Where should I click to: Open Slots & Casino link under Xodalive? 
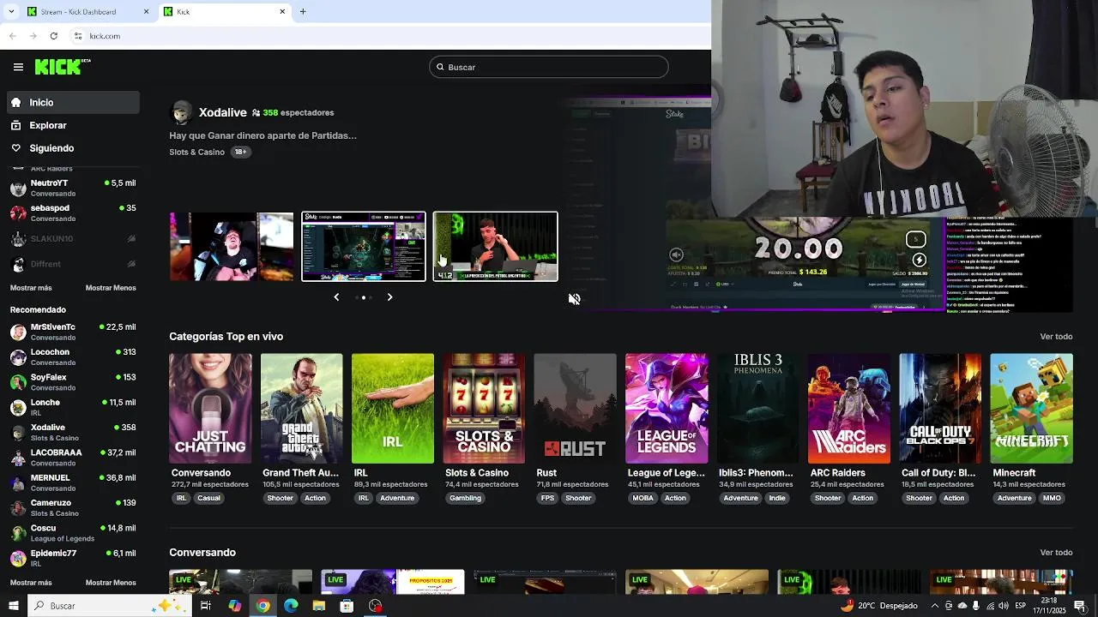pos(196,152)
